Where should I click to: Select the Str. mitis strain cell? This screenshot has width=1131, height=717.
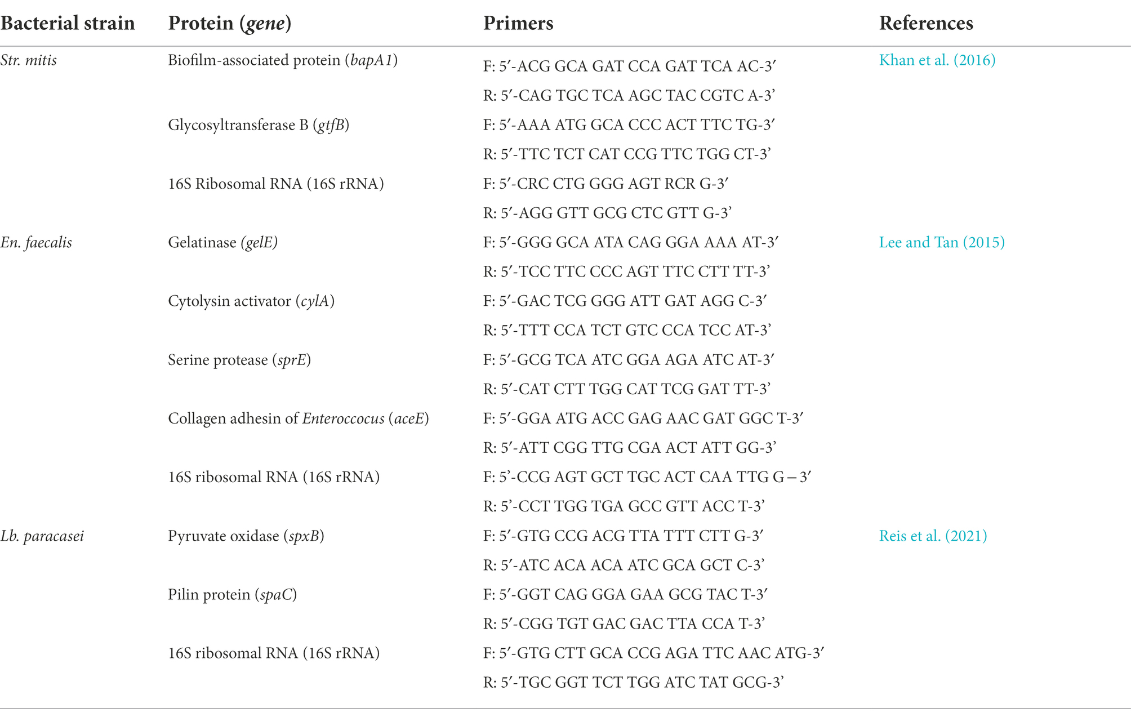(29, 60)
